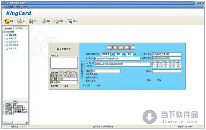Click the icon beside 现金支票 tree item
The height and width of the screenshot is (130, 206).
7,35
